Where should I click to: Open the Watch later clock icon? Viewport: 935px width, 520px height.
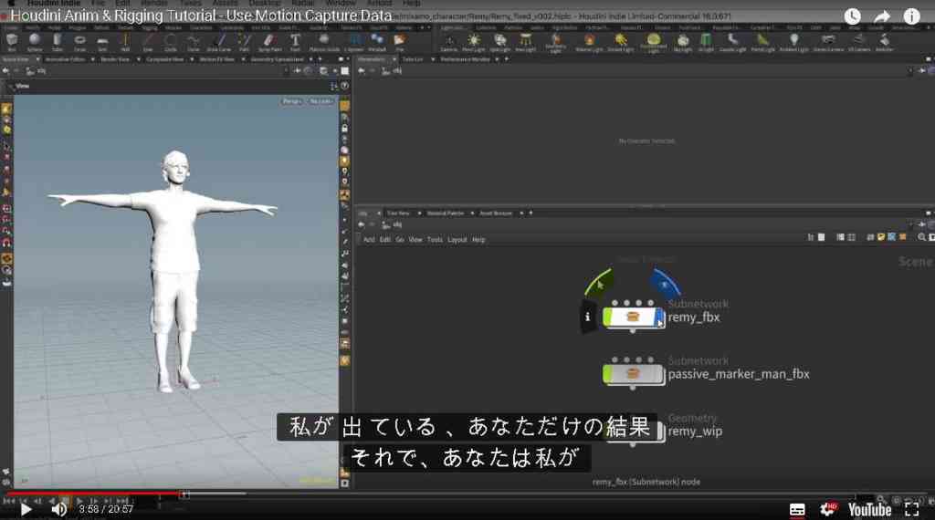point(852,16)
